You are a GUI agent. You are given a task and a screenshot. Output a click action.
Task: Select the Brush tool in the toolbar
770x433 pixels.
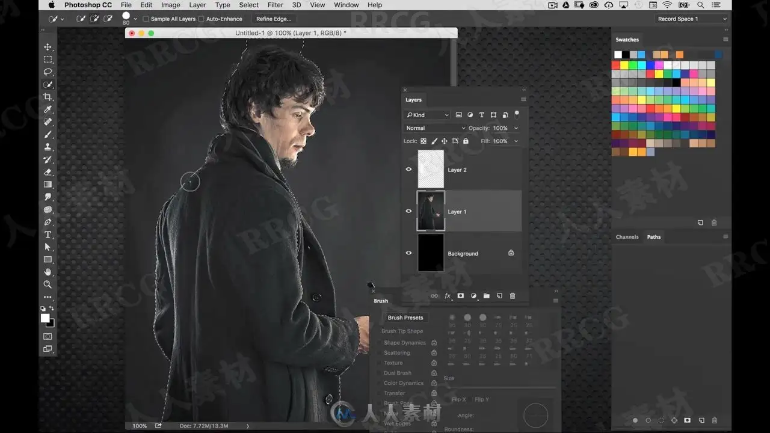click(x=48, y=135)
